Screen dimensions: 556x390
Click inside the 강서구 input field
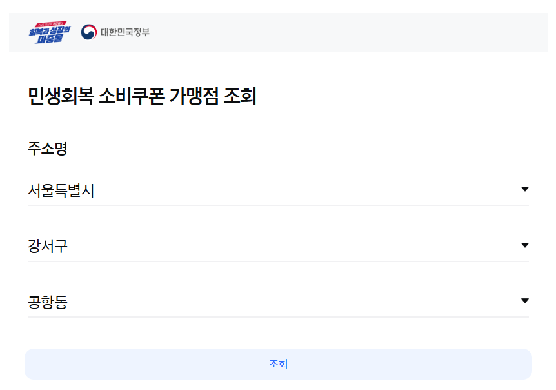tap(194, 245)
